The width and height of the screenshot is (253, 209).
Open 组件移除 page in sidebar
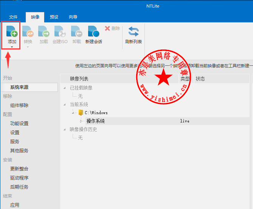(19, 105)
